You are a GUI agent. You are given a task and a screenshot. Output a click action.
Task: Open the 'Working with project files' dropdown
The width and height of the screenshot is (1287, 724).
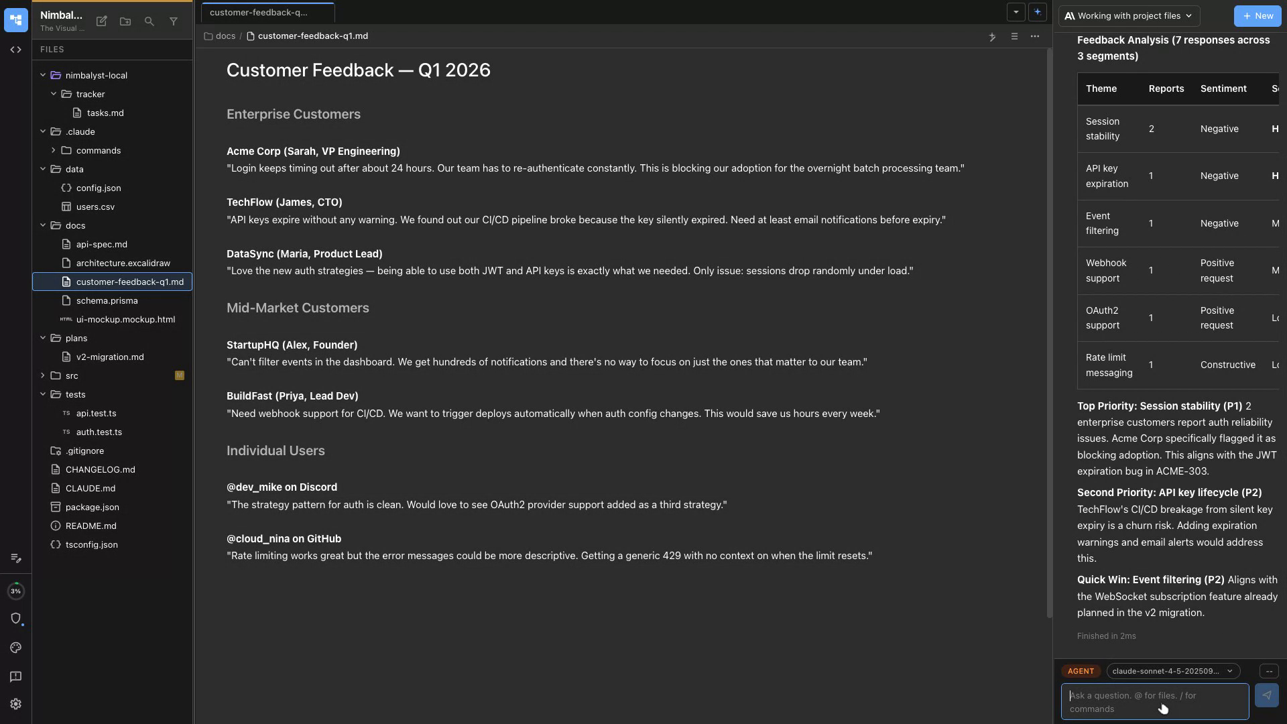pyautogui.click(x=1127, y=15)
